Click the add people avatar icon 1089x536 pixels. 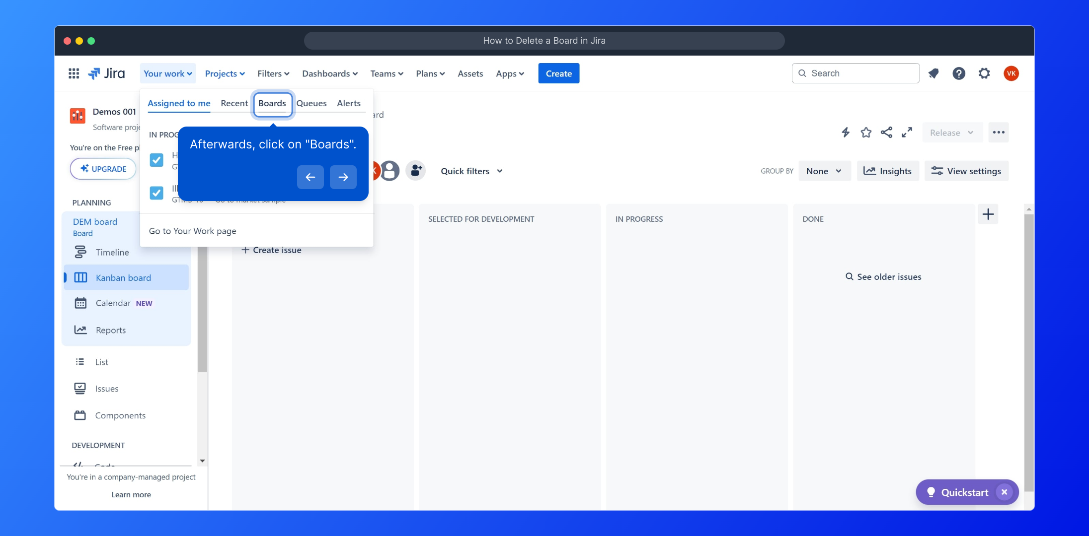416,171
